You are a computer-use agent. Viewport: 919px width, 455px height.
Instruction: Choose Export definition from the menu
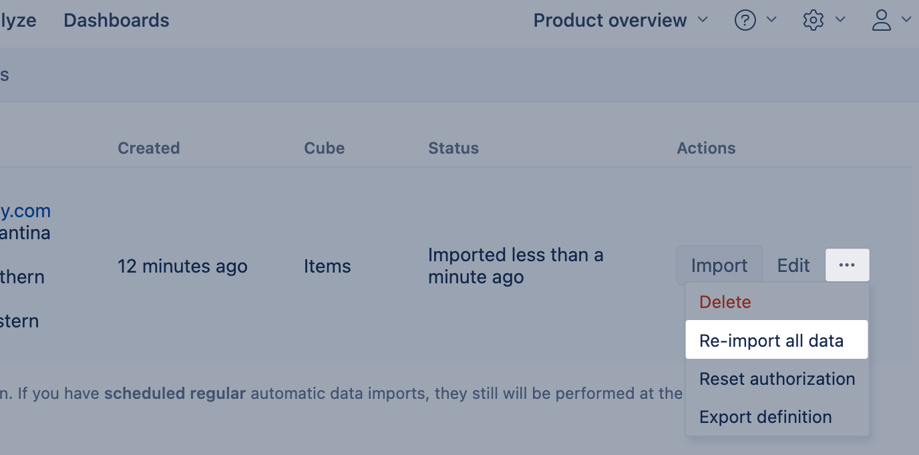pos(765,417)
